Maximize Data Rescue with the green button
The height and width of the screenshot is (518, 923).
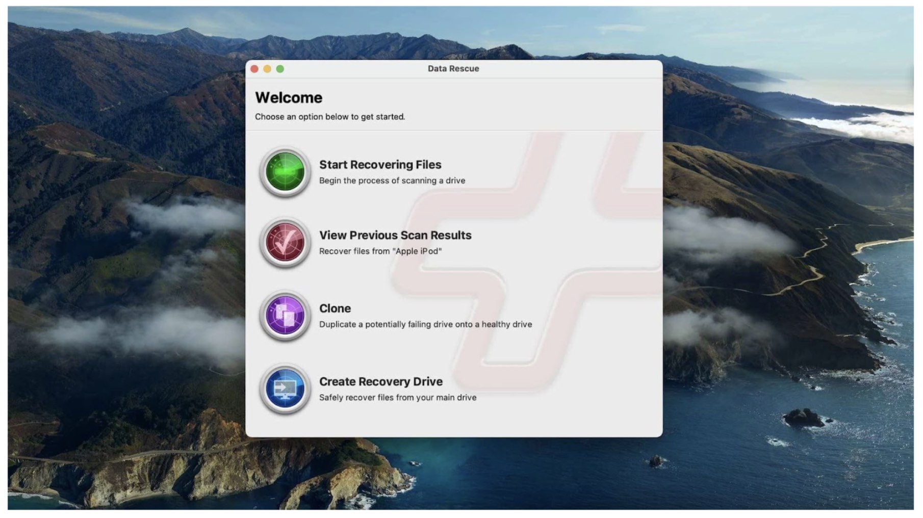[280, 69]
